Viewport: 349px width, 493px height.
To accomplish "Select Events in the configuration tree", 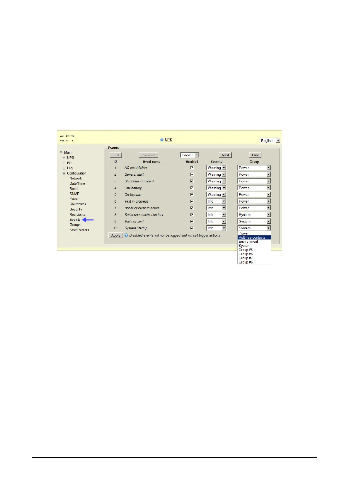I will click(x=75, y=220).
